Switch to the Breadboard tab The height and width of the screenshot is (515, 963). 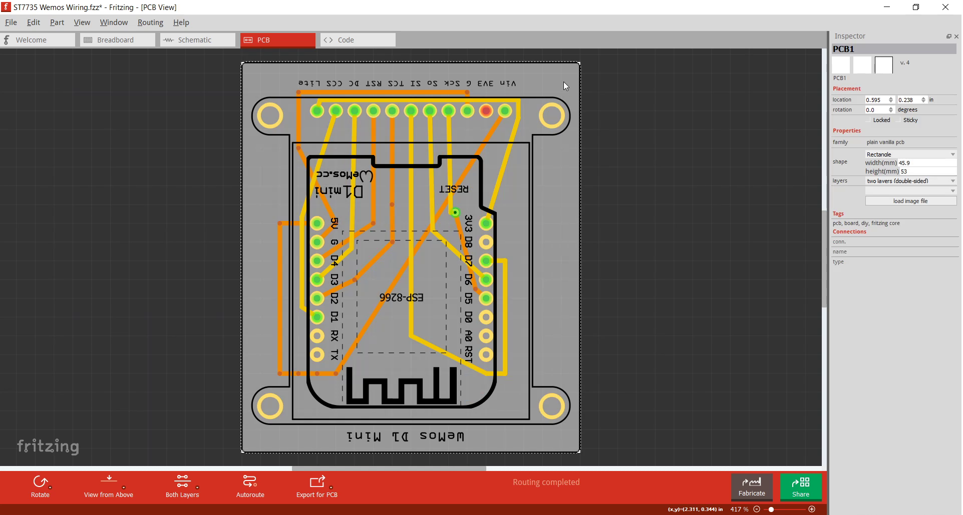(x=118, y=40)
